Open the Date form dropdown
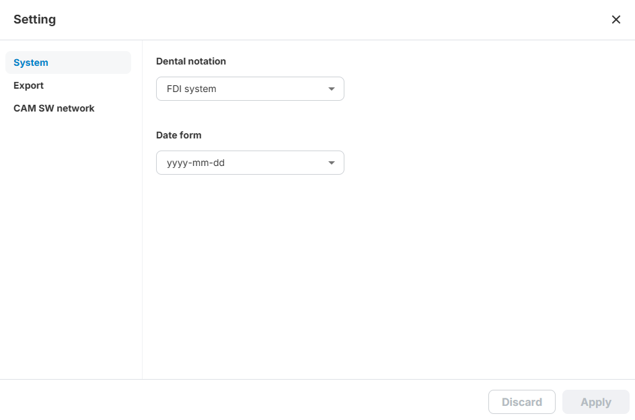Screen dimensions: 635x420 pos(250,163)
